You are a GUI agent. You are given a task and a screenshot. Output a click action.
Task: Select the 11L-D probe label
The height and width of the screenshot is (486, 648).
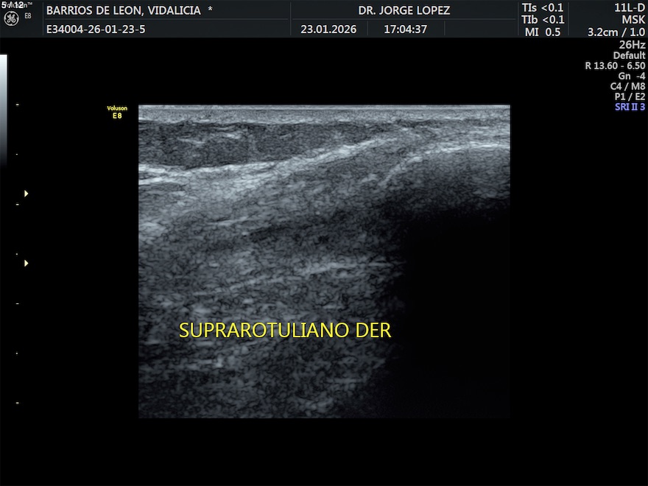630,7
